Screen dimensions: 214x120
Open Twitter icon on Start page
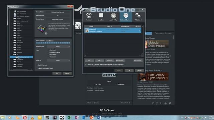(161, 103)
